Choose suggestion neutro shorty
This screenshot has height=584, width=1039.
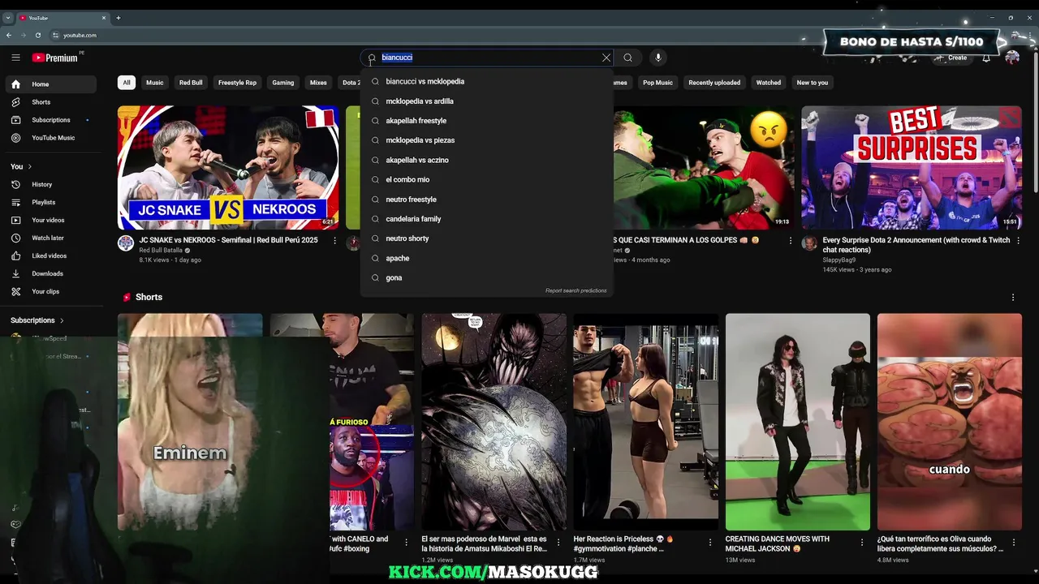tap(487, 238)
